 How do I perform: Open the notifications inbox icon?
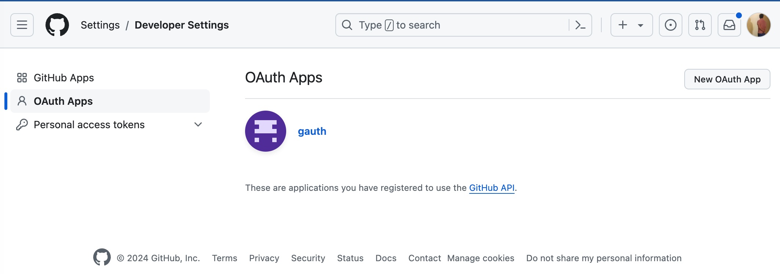(x=729, y=25)
